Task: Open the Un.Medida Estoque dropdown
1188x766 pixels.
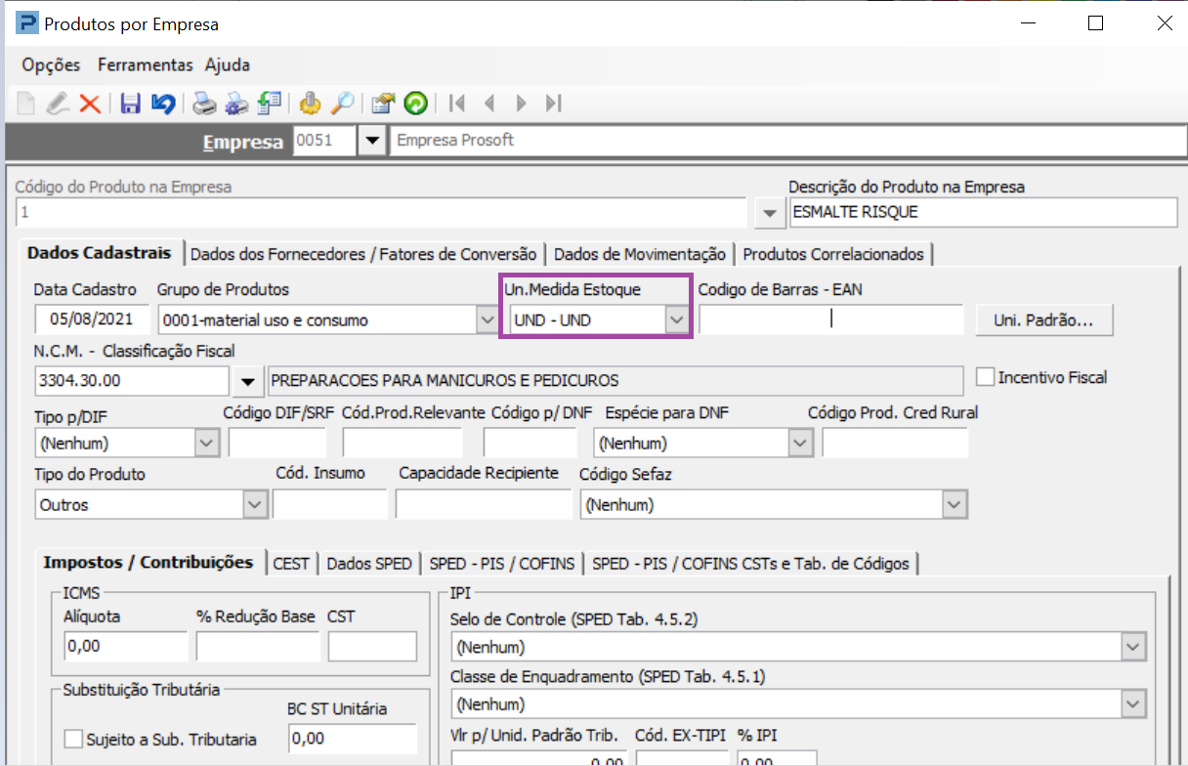Action: 676,319
